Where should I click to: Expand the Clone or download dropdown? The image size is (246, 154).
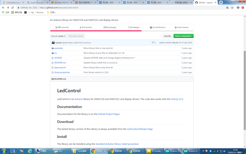(183, 36)
